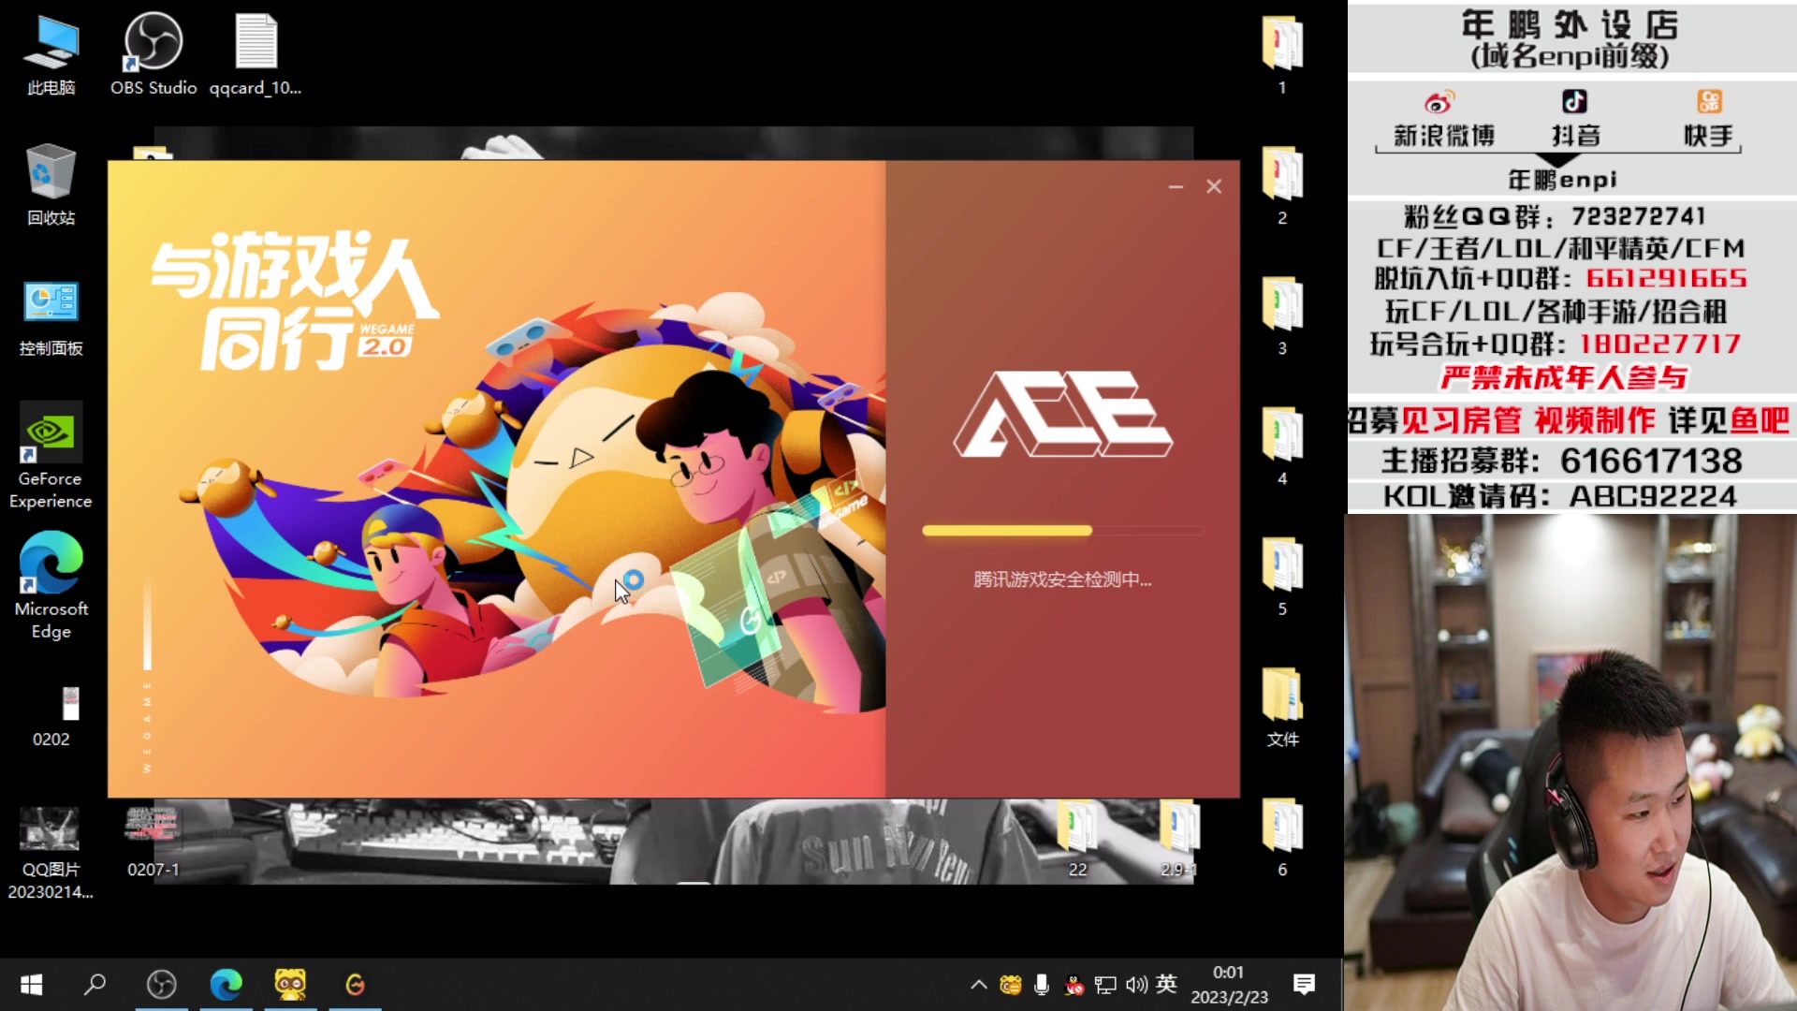Select the GeForce Experience desktop shortcut

[51, 457]
